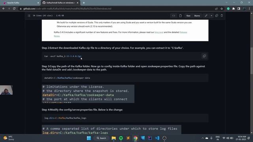Open the OBS Studio taskbar icon

coord(164,138)
